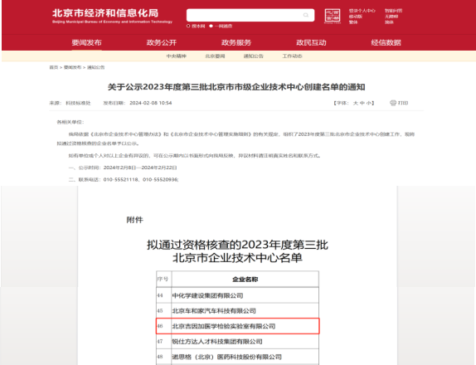Viewport: 476px width, 365px height.
Task: Click the 打印 print text
Action: pos(403,103)
